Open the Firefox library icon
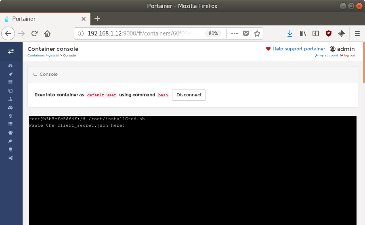 [303, 33]
